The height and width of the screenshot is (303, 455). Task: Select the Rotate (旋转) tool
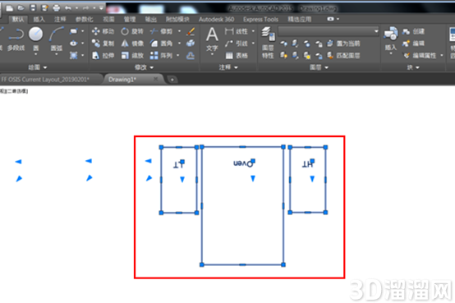pos(132,31)
